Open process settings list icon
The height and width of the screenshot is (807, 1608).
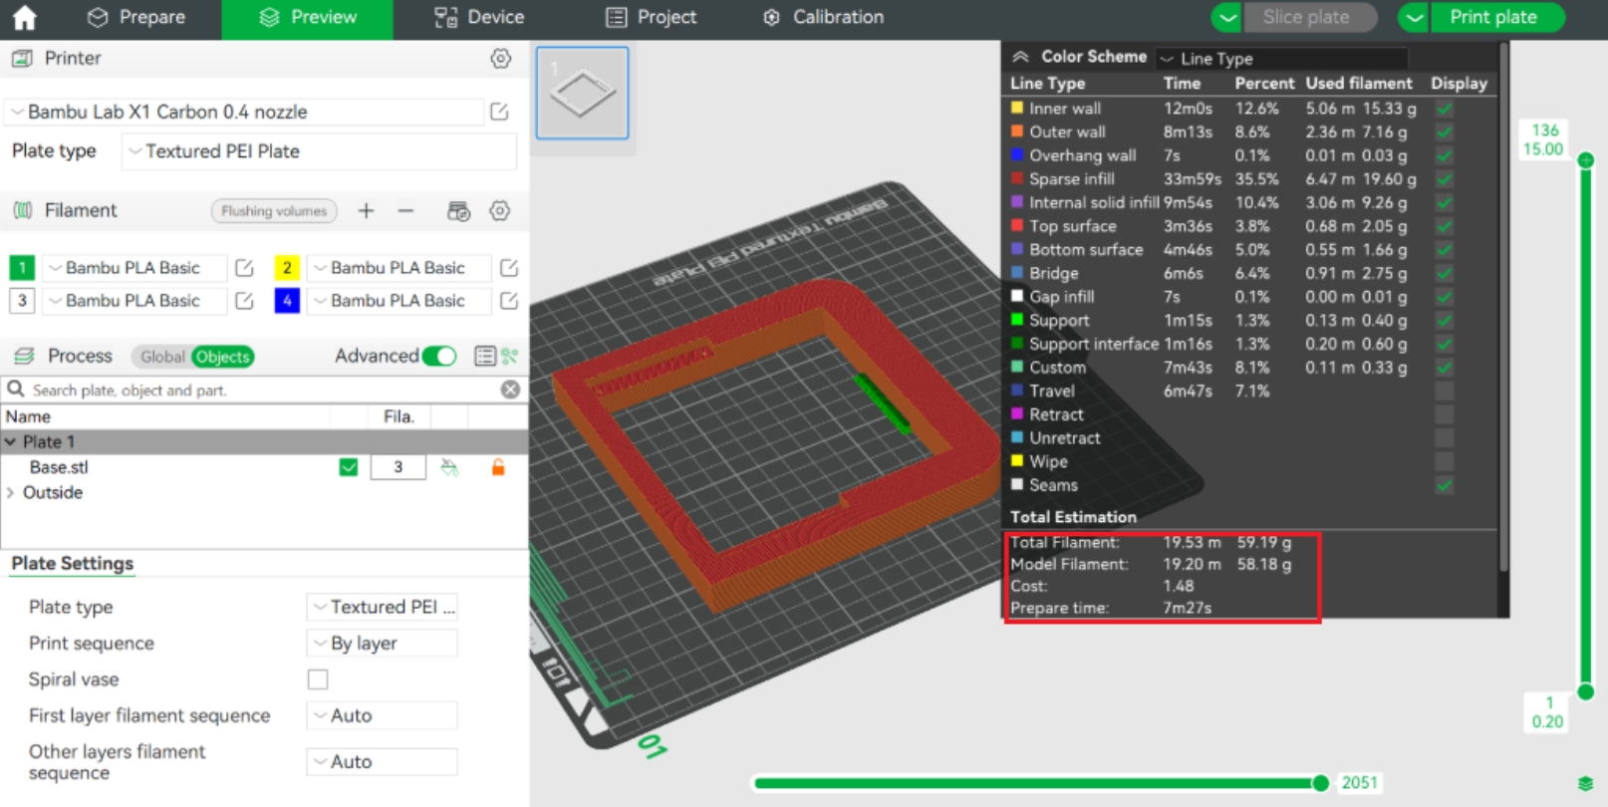pos(485,356)
